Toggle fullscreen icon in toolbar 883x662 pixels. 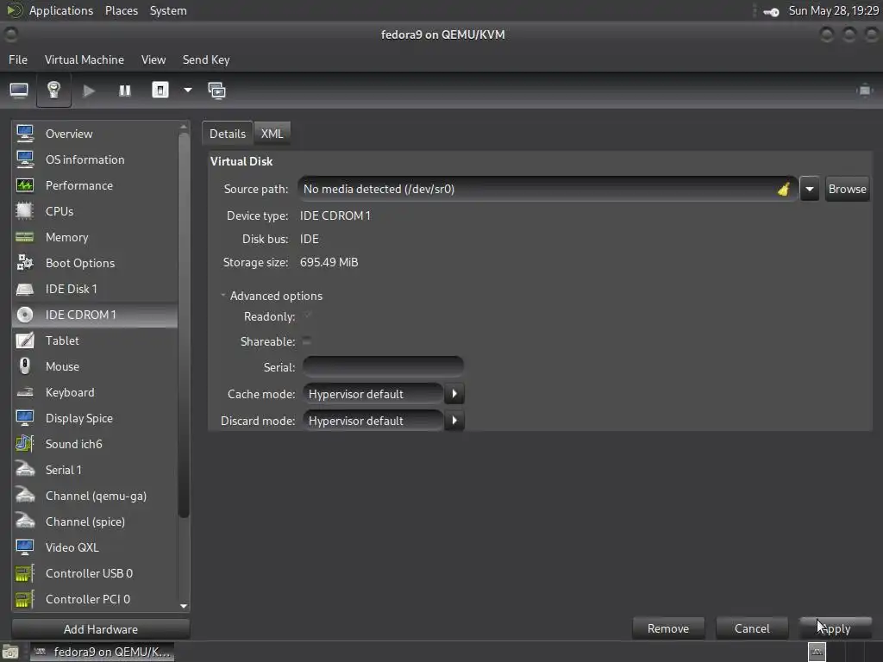click(864, 90)
